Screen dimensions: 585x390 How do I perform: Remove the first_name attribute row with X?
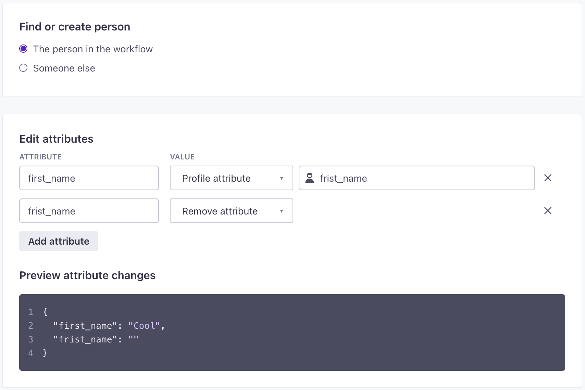(x=548, y=178)
